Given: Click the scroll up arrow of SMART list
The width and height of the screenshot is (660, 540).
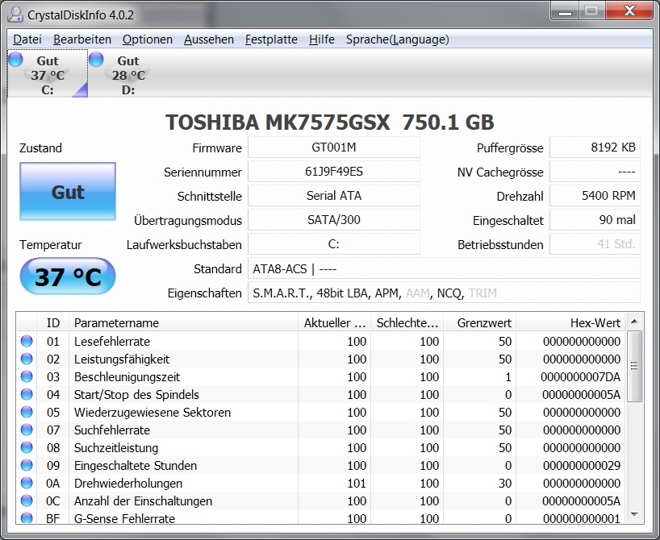Looking at the screenshot, I should [634, 322].
